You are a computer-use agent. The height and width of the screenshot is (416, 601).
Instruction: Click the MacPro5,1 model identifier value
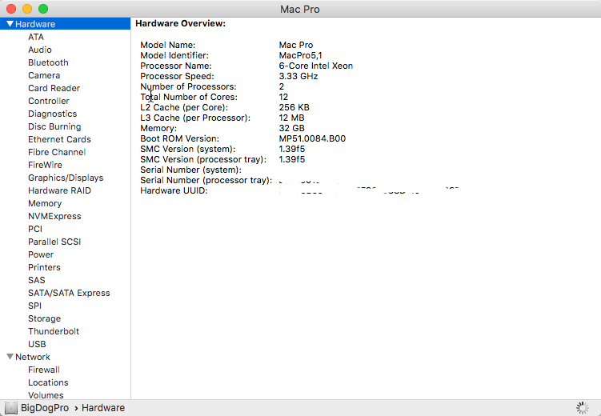coord(301,55)
